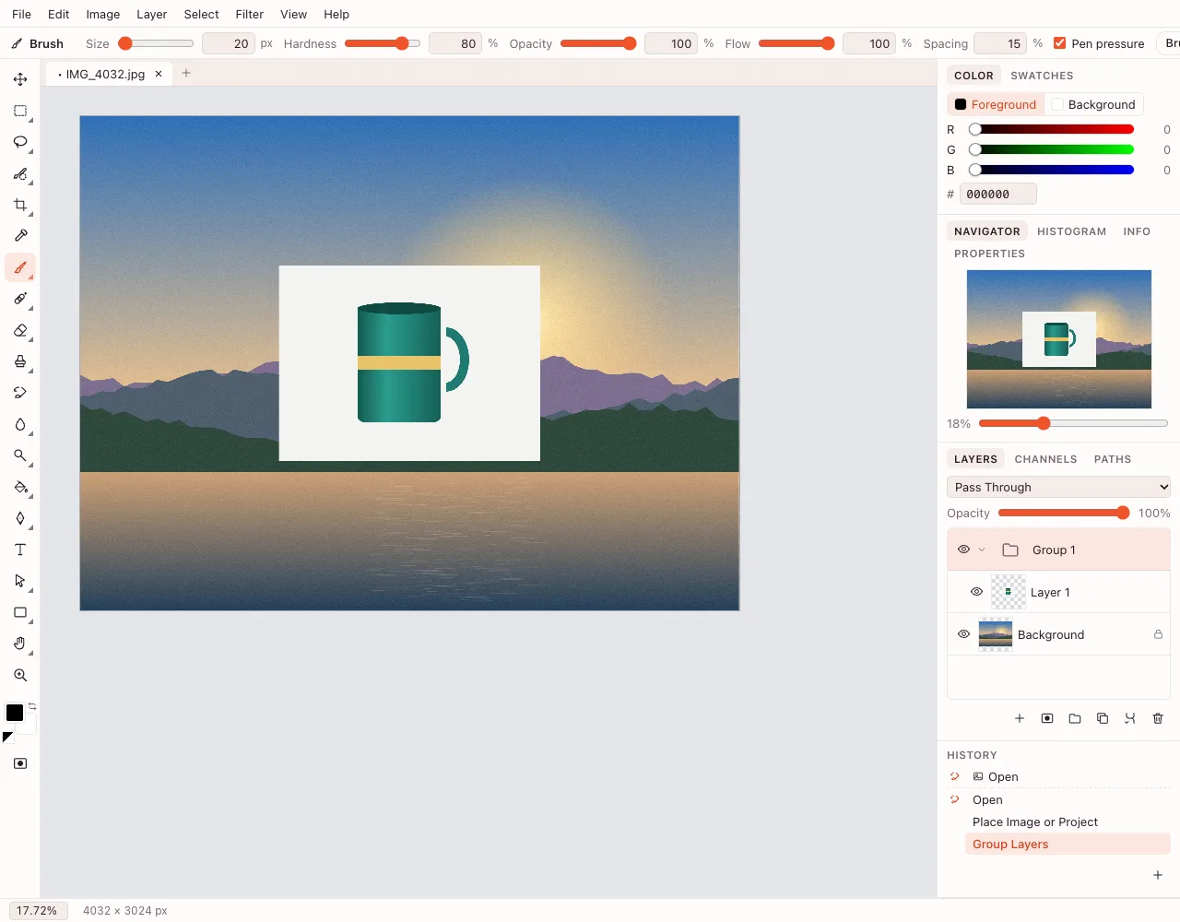Select the Paint Bucket tool

click(20, 487)
